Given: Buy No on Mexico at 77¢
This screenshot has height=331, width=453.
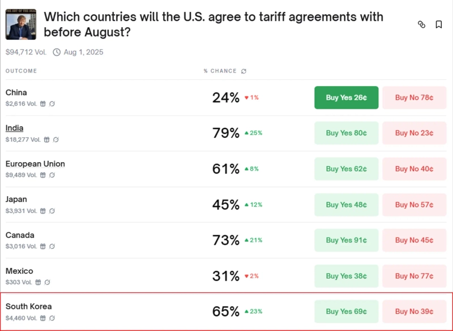Looking at the screenshot, I should (414, 276).
